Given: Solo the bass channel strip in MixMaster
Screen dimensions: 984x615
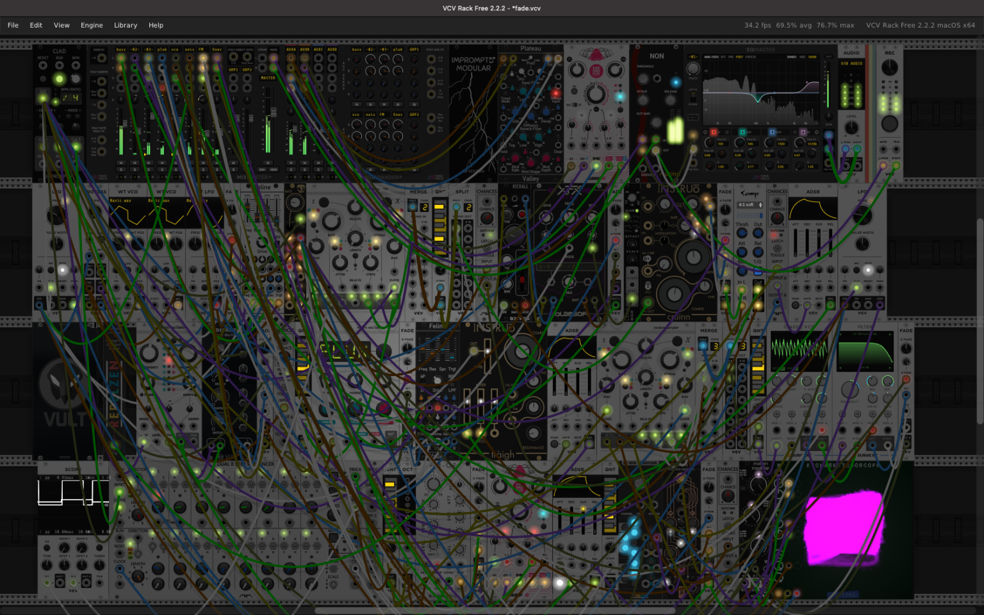Looking at the screenshot, I should pos(120,170).
